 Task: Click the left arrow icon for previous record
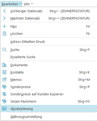[4, 11]
